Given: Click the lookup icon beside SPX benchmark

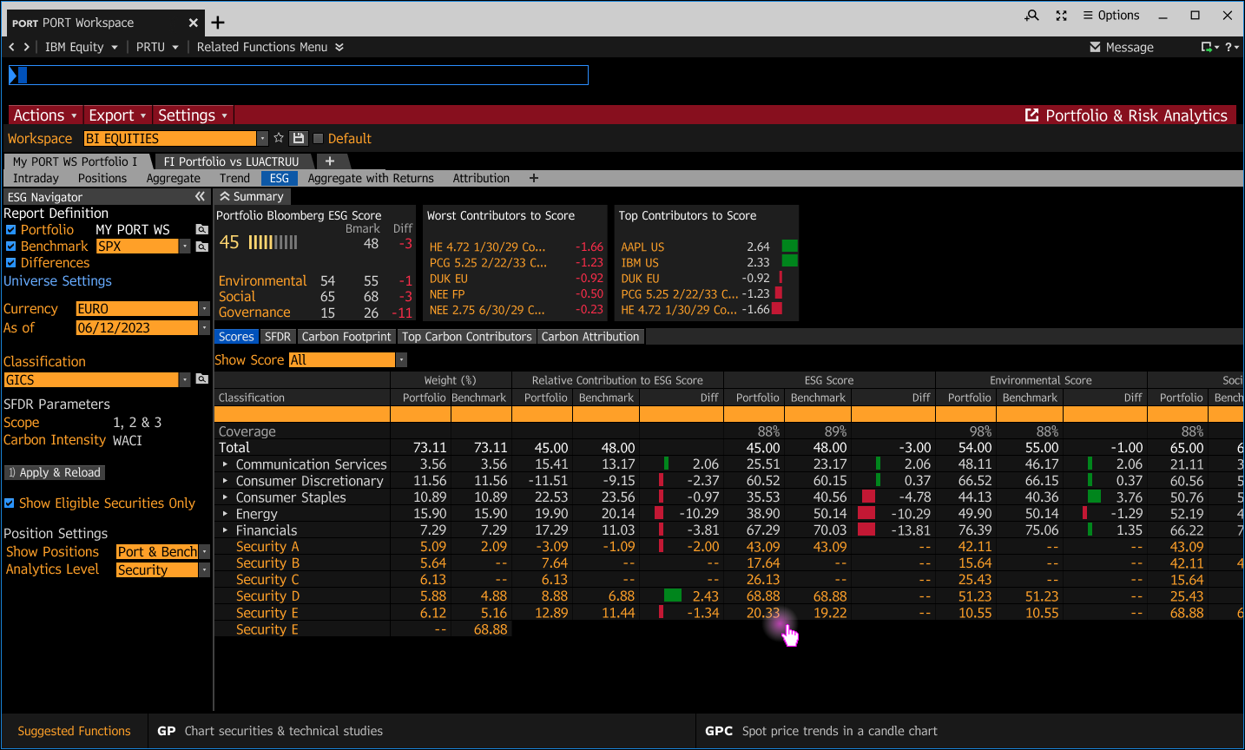Looking at the screenshot, I should coord(202,247).
